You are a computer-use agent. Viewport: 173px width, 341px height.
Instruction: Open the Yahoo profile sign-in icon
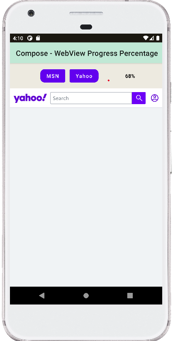click(x=155, y=98)
